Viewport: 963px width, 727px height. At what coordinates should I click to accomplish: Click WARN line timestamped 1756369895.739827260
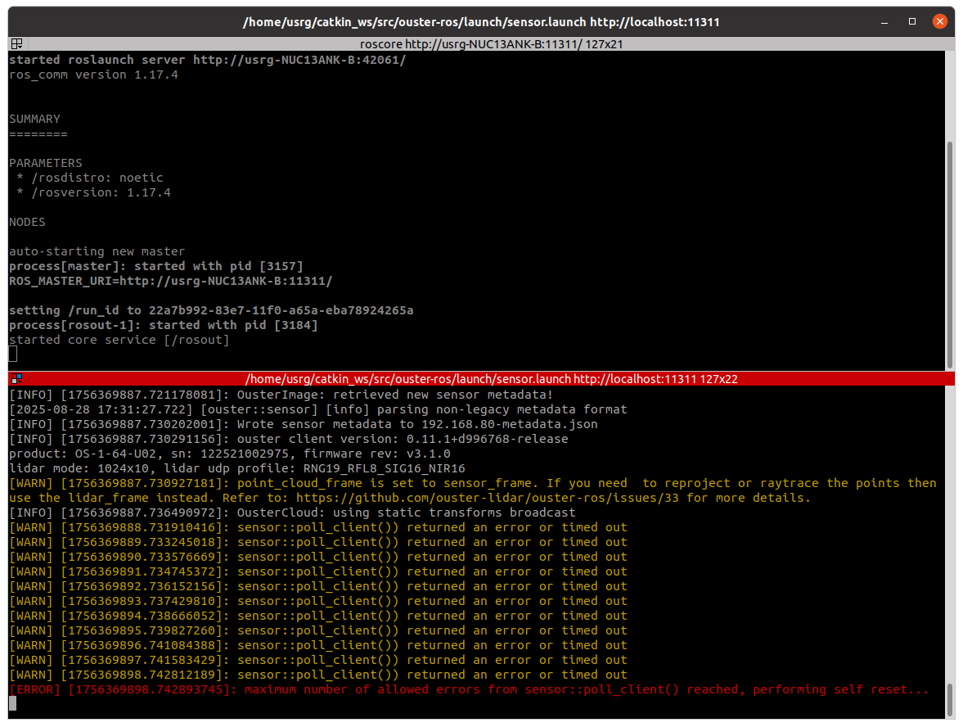tap(318, 630)
